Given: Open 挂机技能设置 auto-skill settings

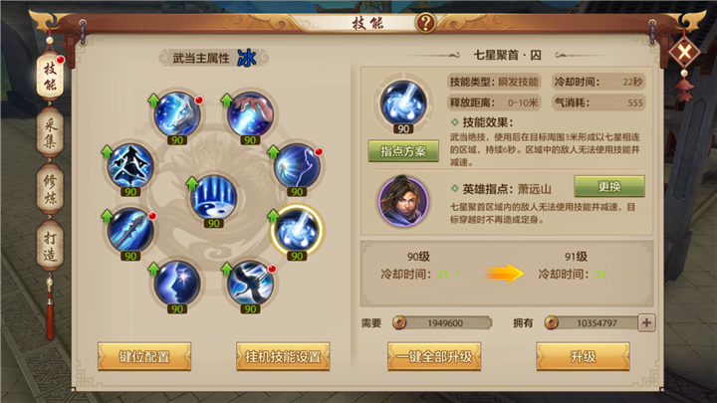Looking at the screenshot, I should pos(283,356).
